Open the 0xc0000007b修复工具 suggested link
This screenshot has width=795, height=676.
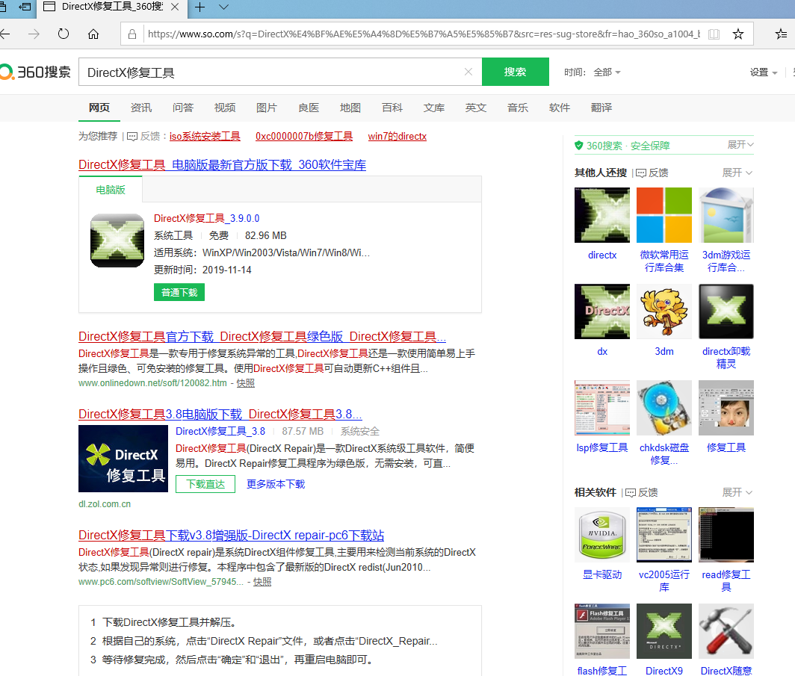coord(303,137)
